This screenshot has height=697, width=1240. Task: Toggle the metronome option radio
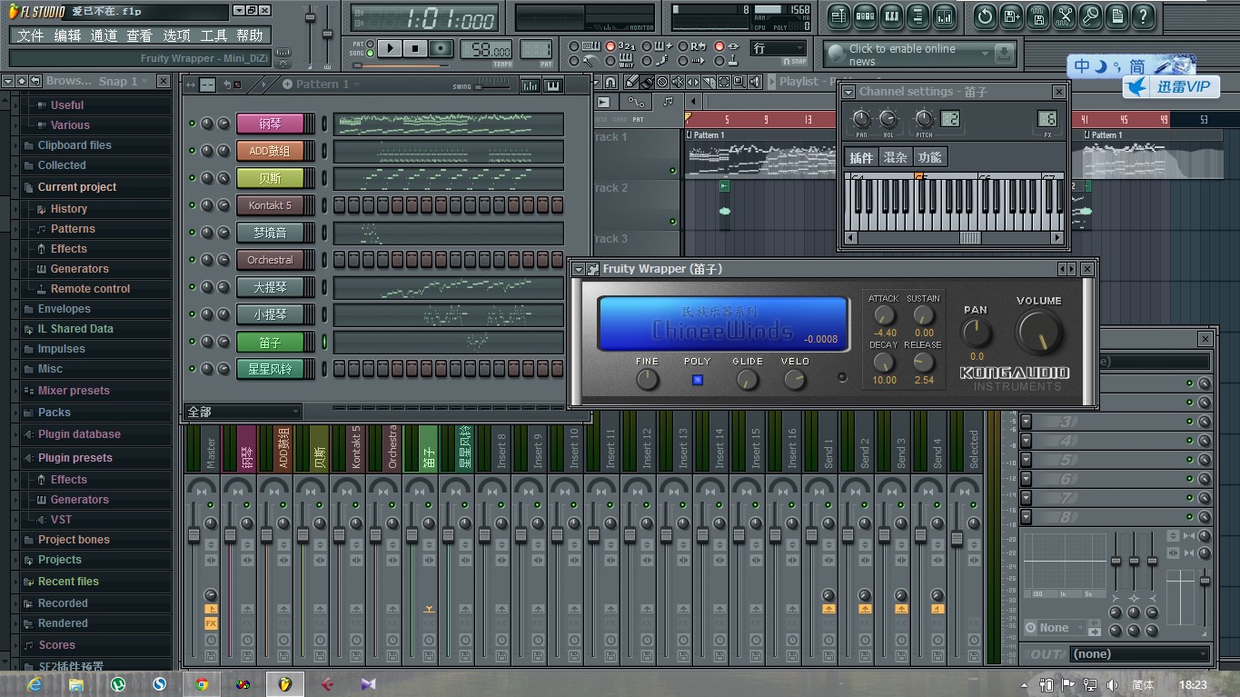pyautogui.click(x=573, y=61)
